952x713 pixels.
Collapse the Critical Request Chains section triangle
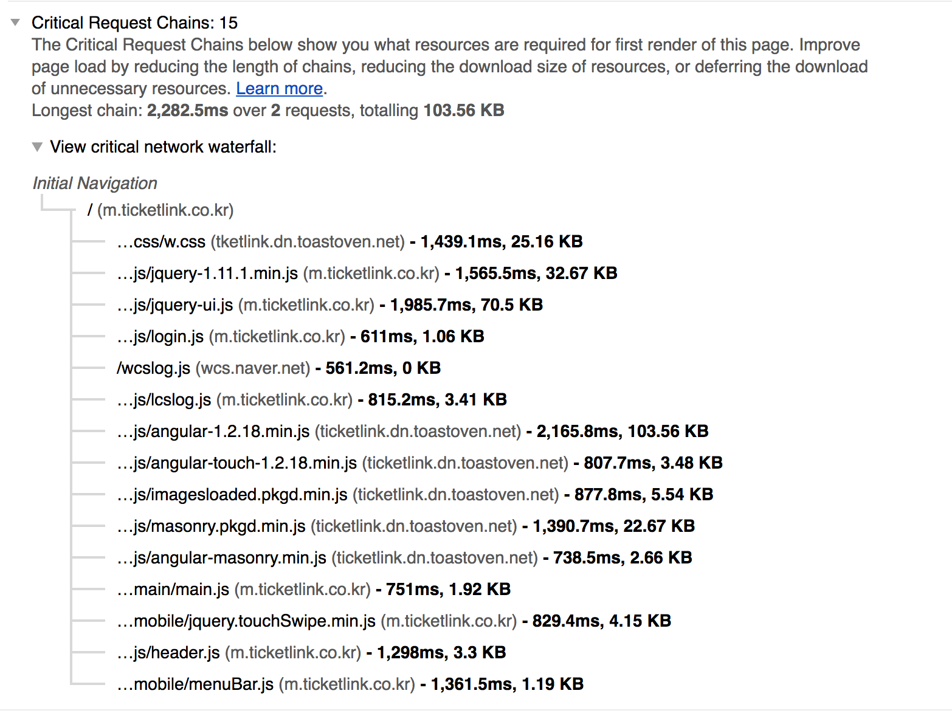pyautogui.click(x=16, y=23)
